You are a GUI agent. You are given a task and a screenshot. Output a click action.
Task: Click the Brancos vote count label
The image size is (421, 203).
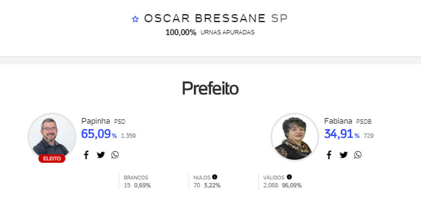pos(136,178)
